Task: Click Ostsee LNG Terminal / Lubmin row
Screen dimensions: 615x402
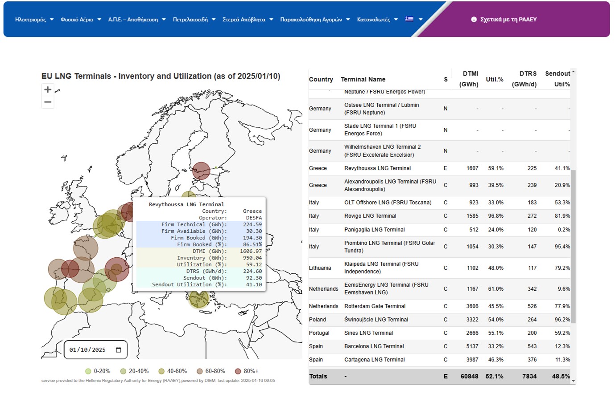Action: [439, 109]
